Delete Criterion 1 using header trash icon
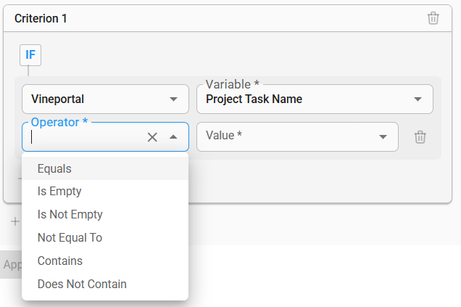Viewport: 461px width, 307px height. coord(433,18)
